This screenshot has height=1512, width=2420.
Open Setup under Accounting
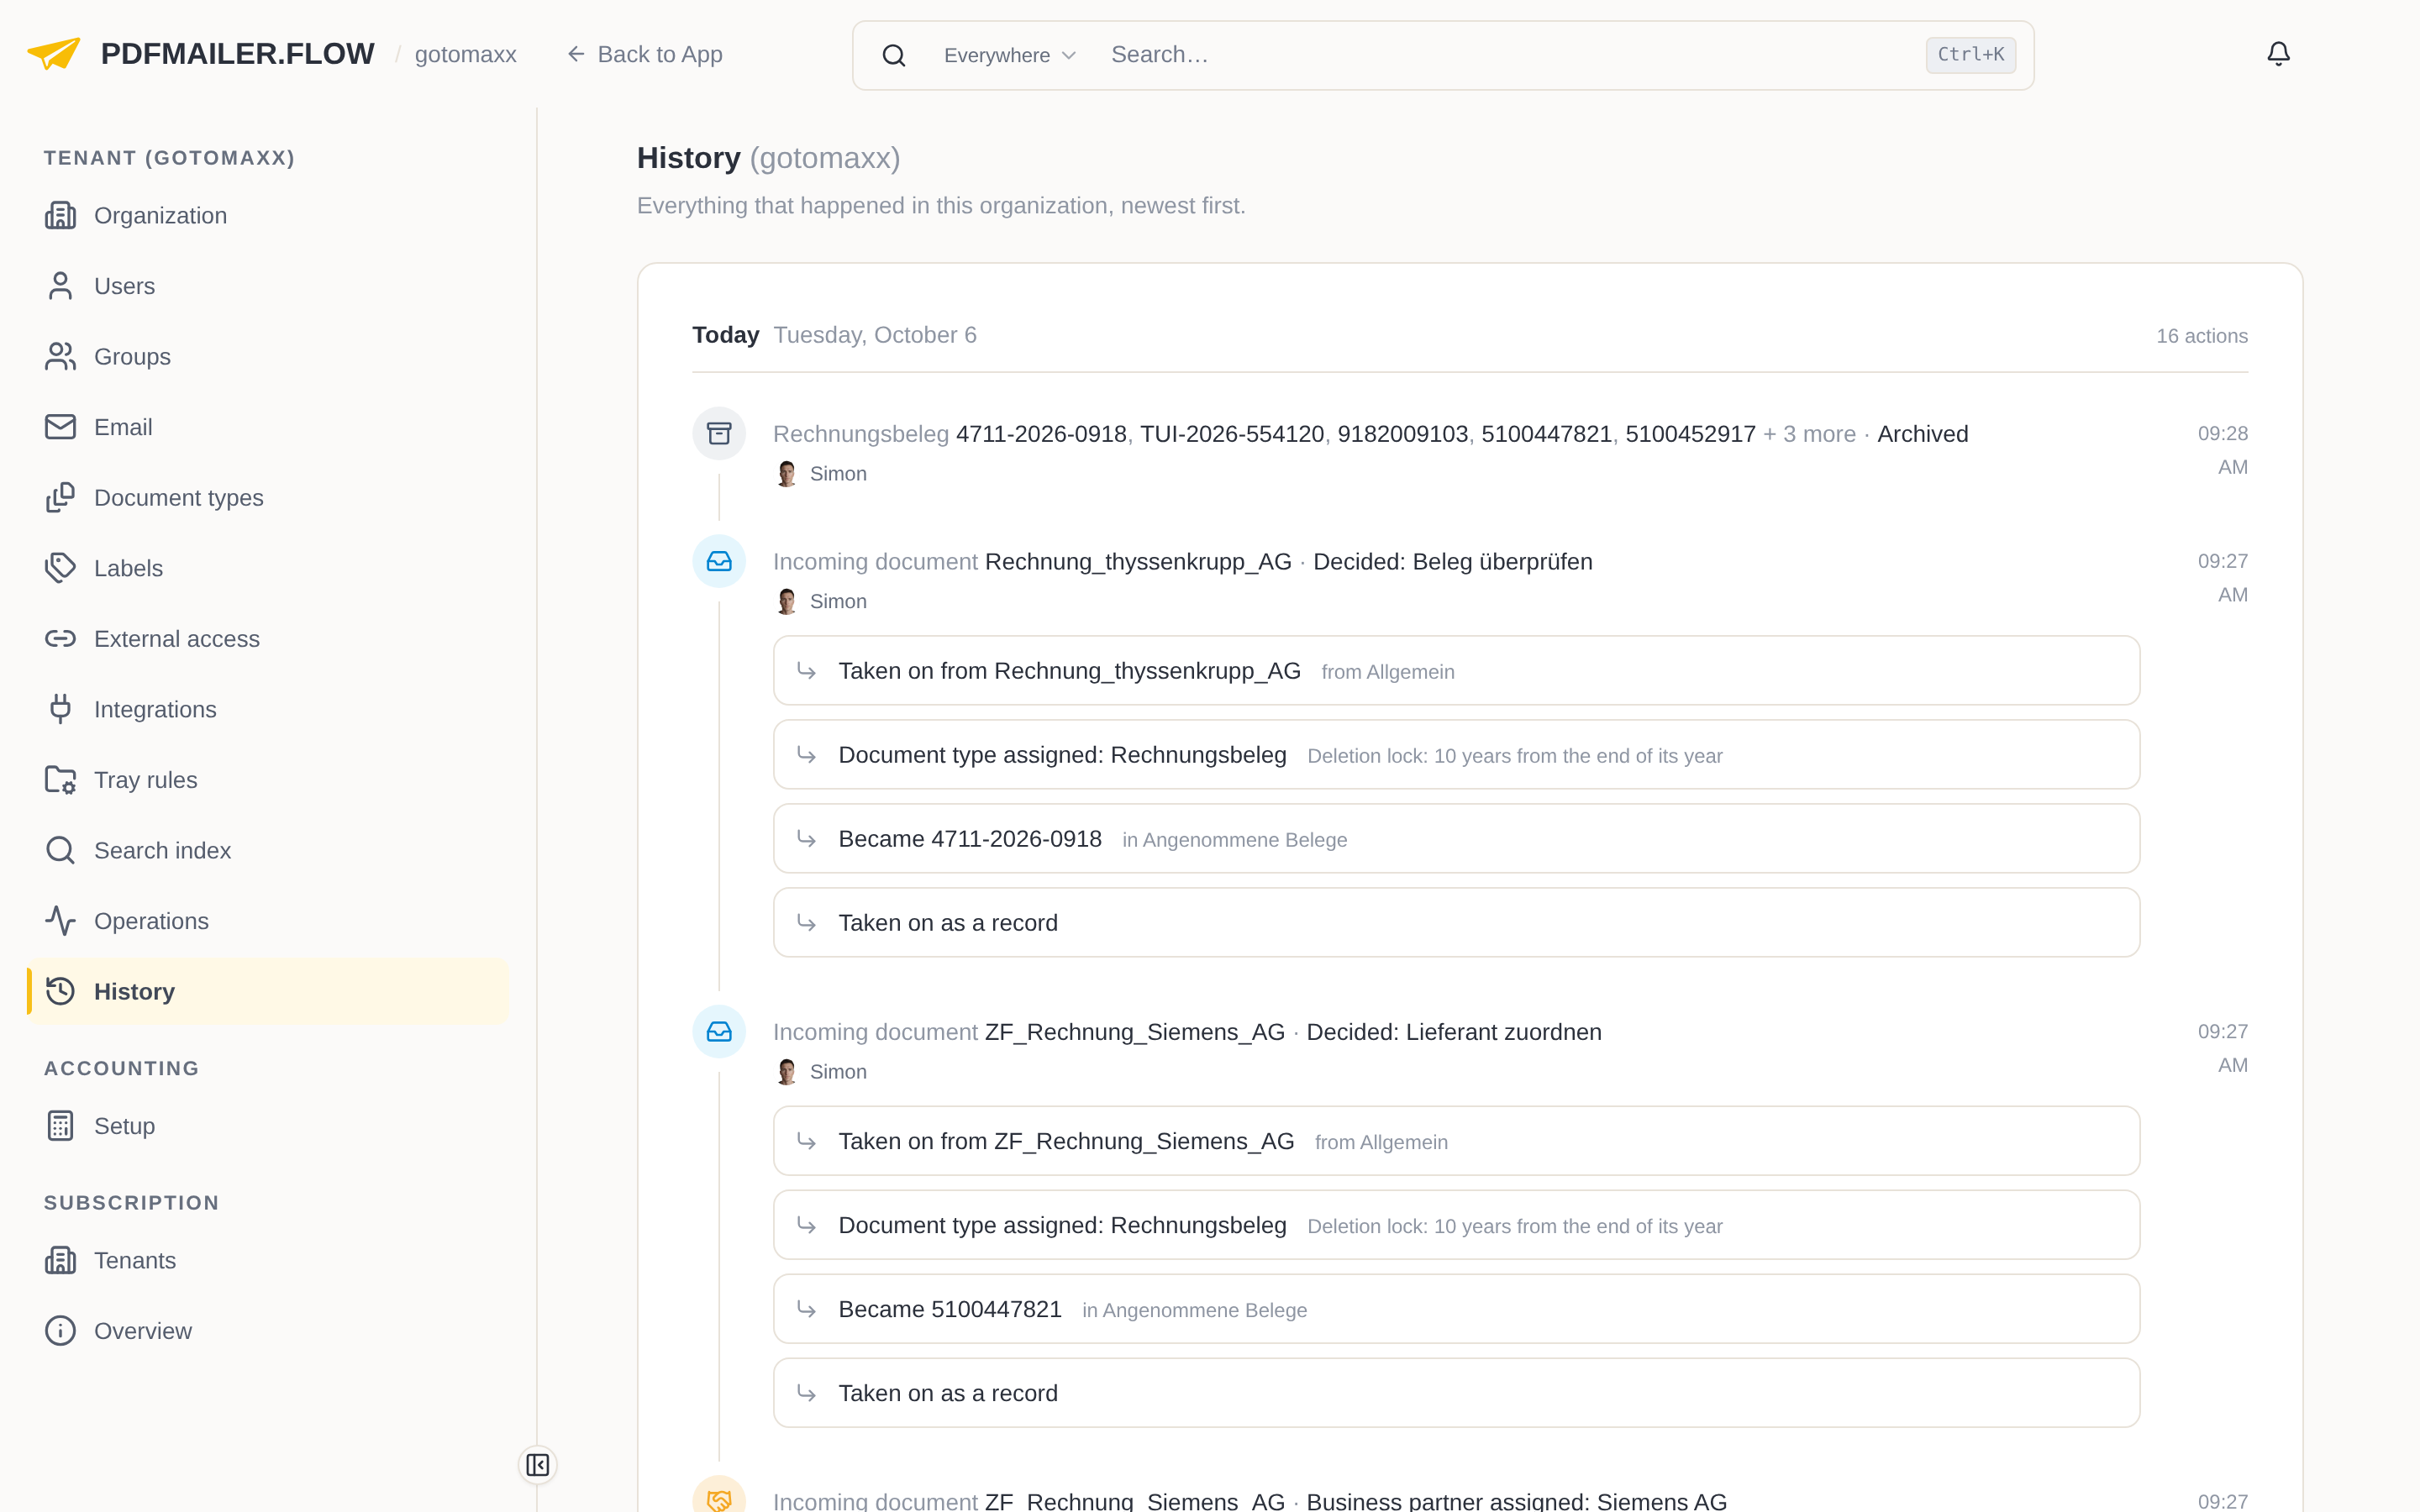[267, 1126]
